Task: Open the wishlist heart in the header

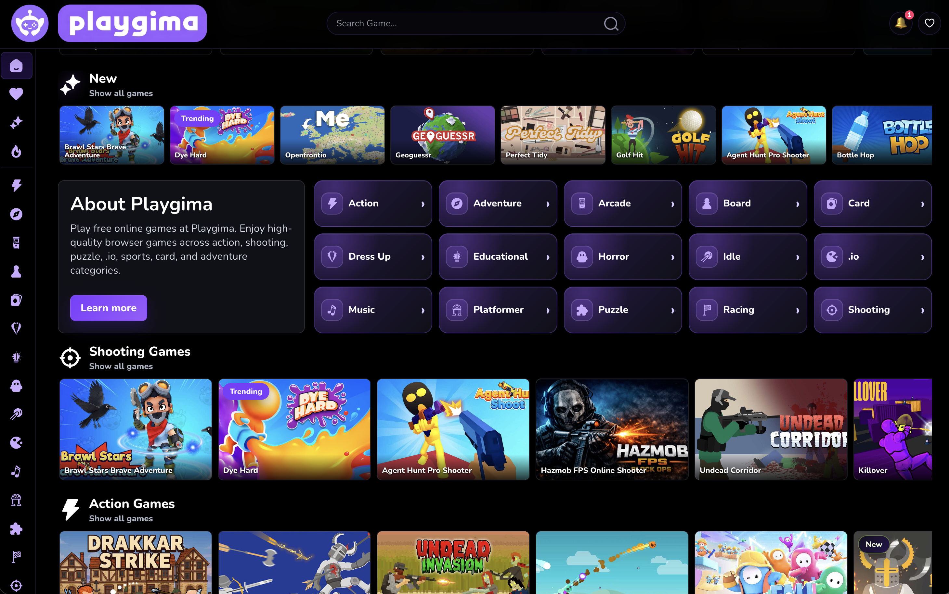Action: point(929,23)
